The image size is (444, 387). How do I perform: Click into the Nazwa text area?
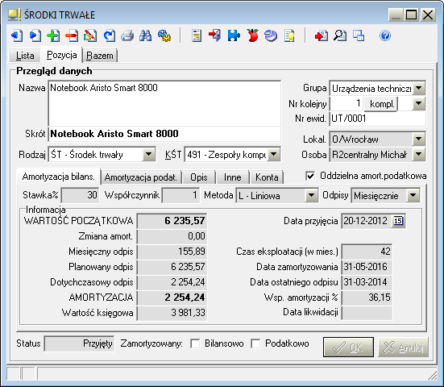click(x=165, y=103)
